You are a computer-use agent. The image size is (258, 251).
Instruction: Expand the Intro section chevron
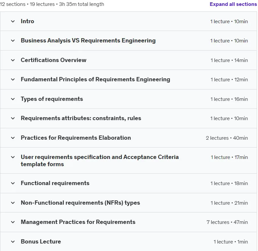pyautogui.click(x=13, y=22)
